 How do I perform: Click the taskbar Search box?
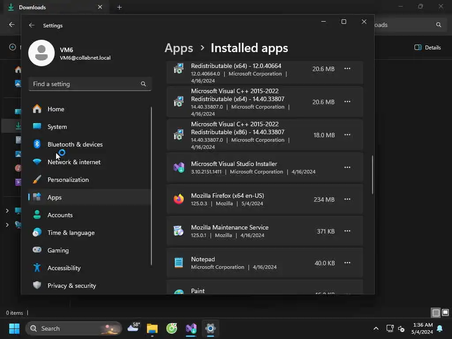[74, 328]
